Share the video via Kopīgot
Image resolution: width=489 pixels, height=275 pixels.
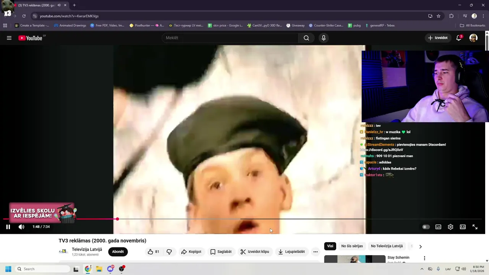coord(191,252)
